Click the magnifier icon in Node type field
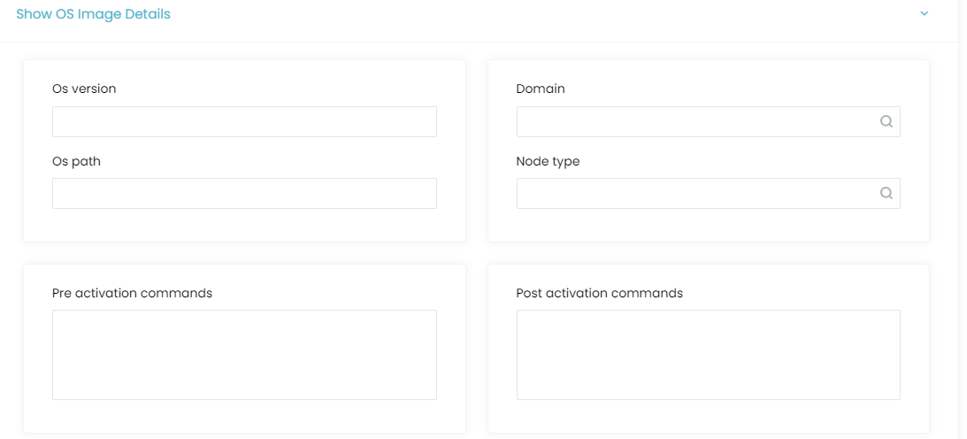Image resolution: width=967 pixels, height=439 pixels. pos(886,193)
